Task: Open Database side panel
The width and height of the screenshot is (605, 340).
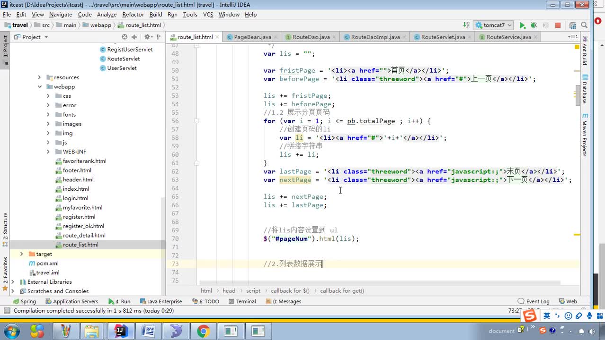Action: pyautogui.click(x=585, y=89)
